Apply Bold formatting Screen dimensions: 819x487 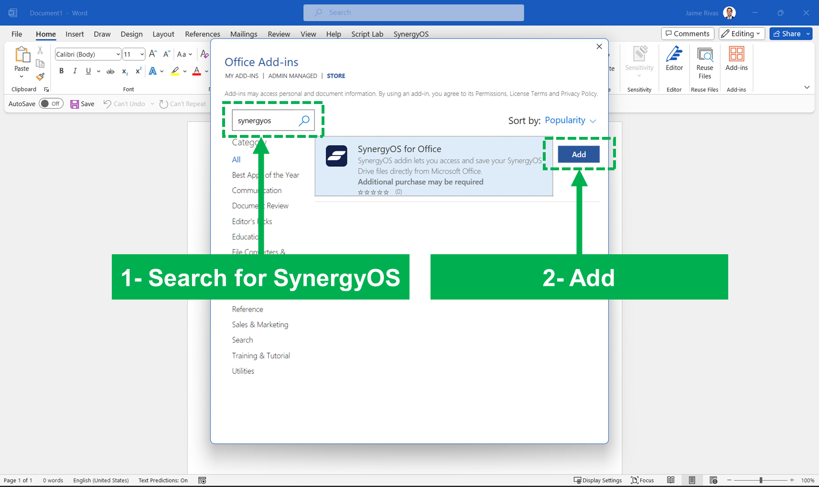click(61, 71)
